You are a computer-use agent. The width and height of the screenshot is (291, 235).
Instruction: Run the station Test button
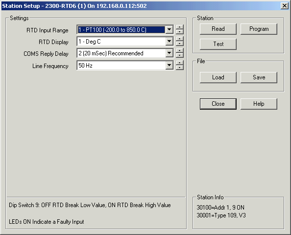click(218, 44)
